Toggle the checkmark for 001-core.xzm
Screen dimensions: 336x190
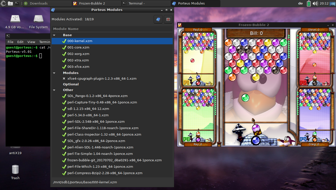(64, 48)
